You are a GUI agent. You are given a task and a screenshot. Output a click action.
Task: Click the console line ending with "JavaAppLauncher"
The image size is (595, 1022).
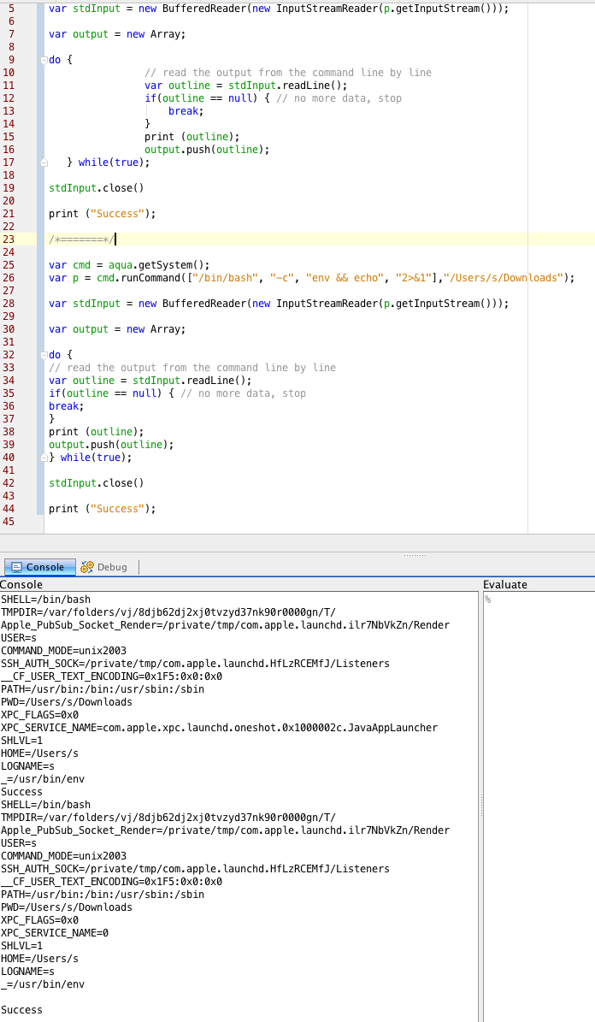[x=219, y=728]
